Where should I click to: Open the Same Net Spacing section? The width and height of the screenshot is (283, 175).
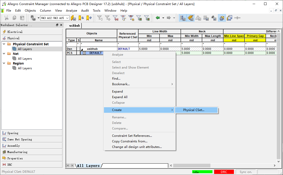[x=32, y=139]
